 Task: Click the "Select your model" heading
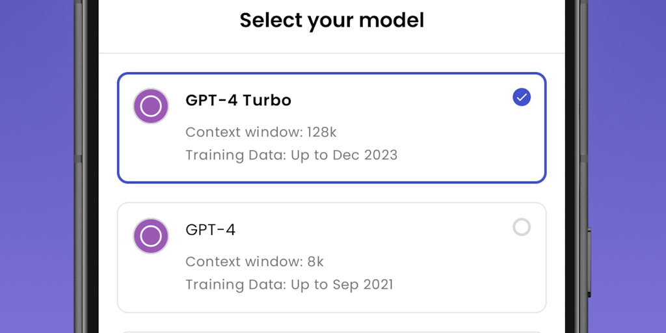click(332, 20)
